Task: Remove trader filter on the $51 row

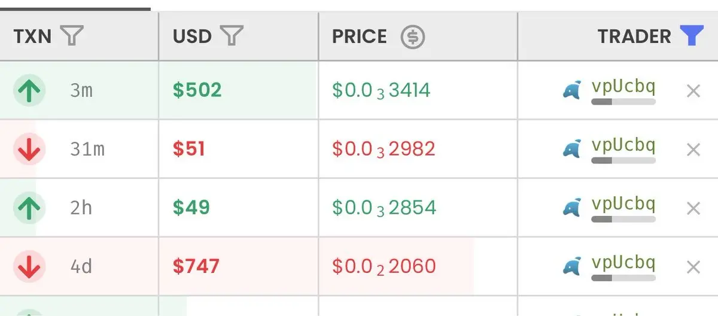Action: (x=693, y=150)
